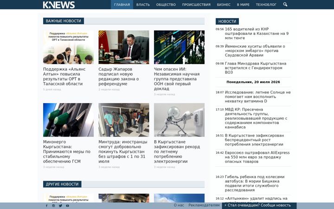Viewport: 334px width, 209px height.
Task: Open the О нас footer link
Action: pyautogui.click(x=179, y=205)
